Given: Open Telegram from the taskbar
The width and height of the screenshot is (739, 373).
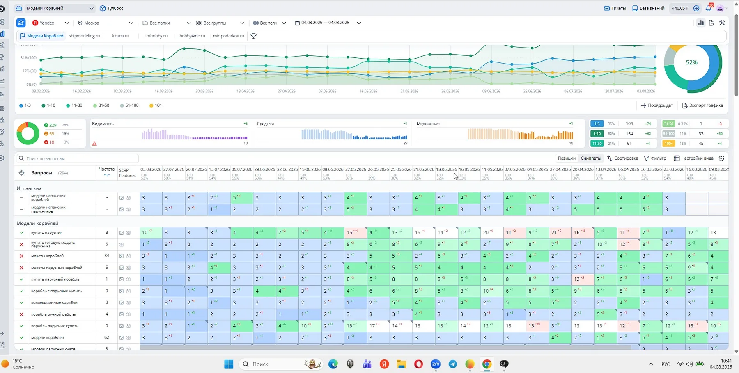Looking at the screenshot, I should [453, 364].
